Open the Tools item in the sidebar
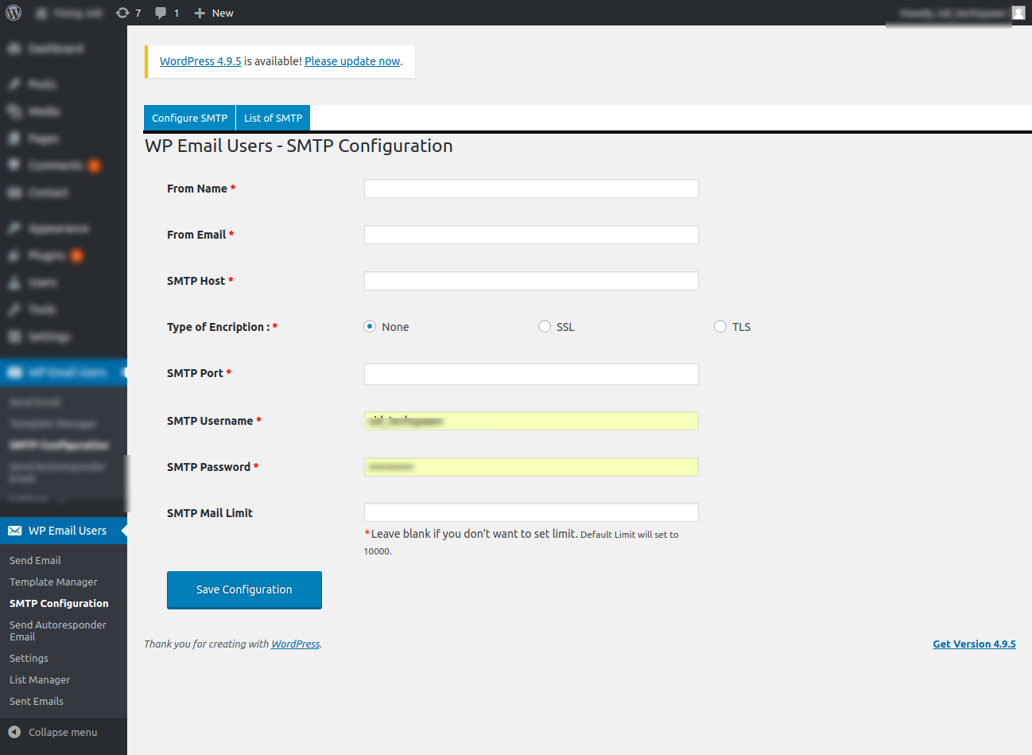This screenshot has height=755, width=1032. click(64, 309)
